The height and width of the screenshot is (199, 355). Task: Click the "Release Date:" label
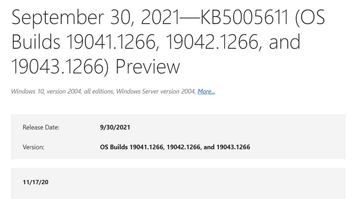41,127
